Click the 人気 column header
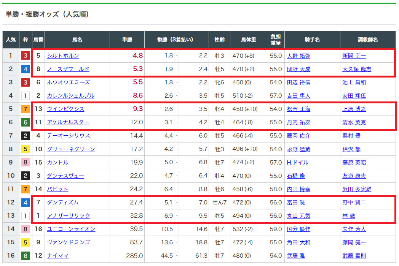Viewport: 399px width, 266px height. click(11, 40)
